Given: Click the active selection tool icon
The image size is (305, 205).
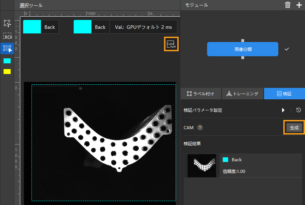Looking at the screenshot, I should (7, 48).
